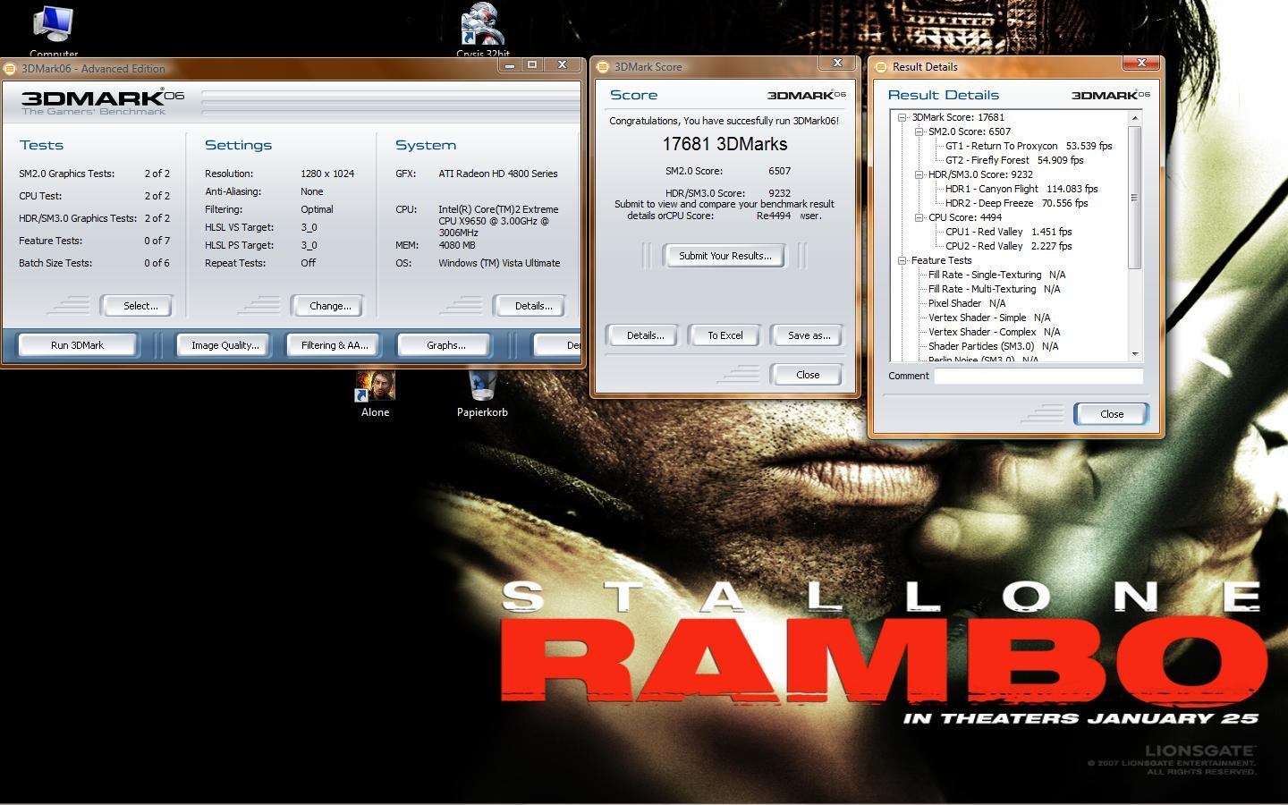
Task: Select Fill Rate - Single-Texturing row
Action: (x=996, y=275)
